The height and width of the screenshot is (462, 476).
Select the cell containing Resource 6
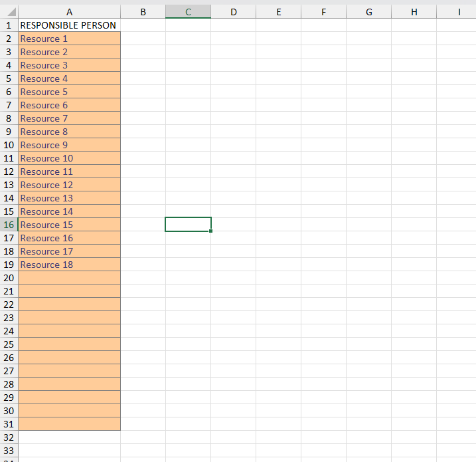70,105
